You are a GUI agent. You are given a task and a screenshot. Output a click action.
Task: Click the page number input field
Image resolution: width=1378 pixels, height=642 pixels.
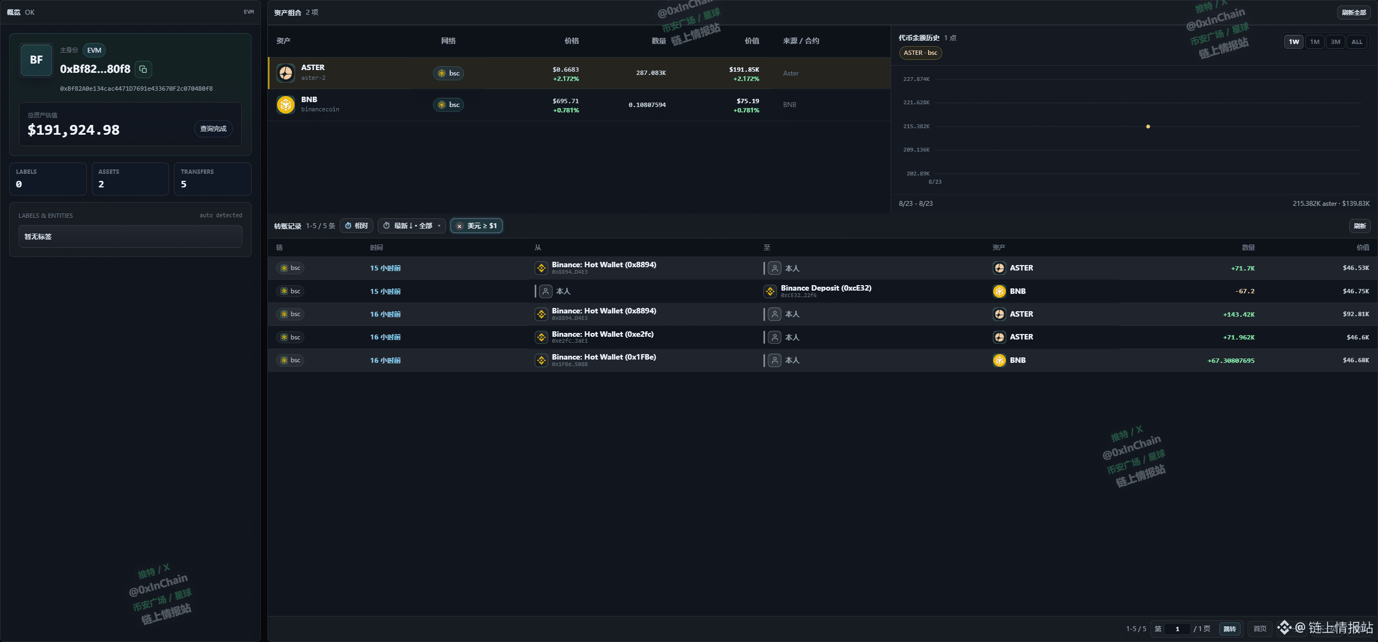[1177, 629]
